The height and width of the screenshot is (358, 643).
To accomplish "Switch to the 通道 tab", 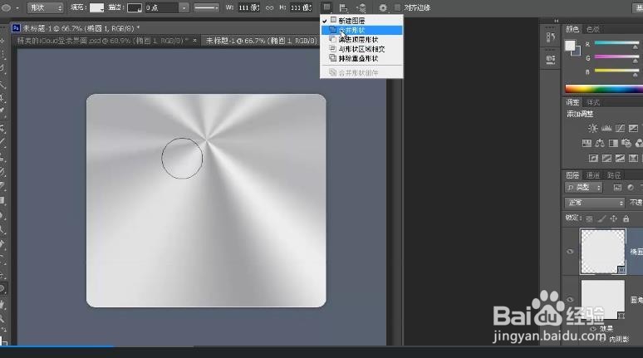I will tap(593, 175).
